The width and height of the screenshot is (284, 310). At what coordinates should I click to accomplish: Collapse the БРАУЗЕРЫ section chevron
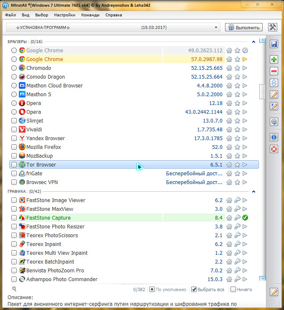tap(253, 42)
